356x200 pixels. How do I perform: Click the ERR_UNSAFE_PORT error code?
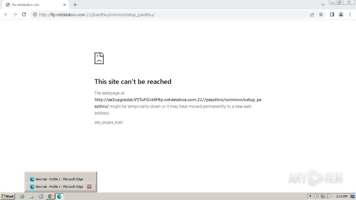tap(109, 122)
